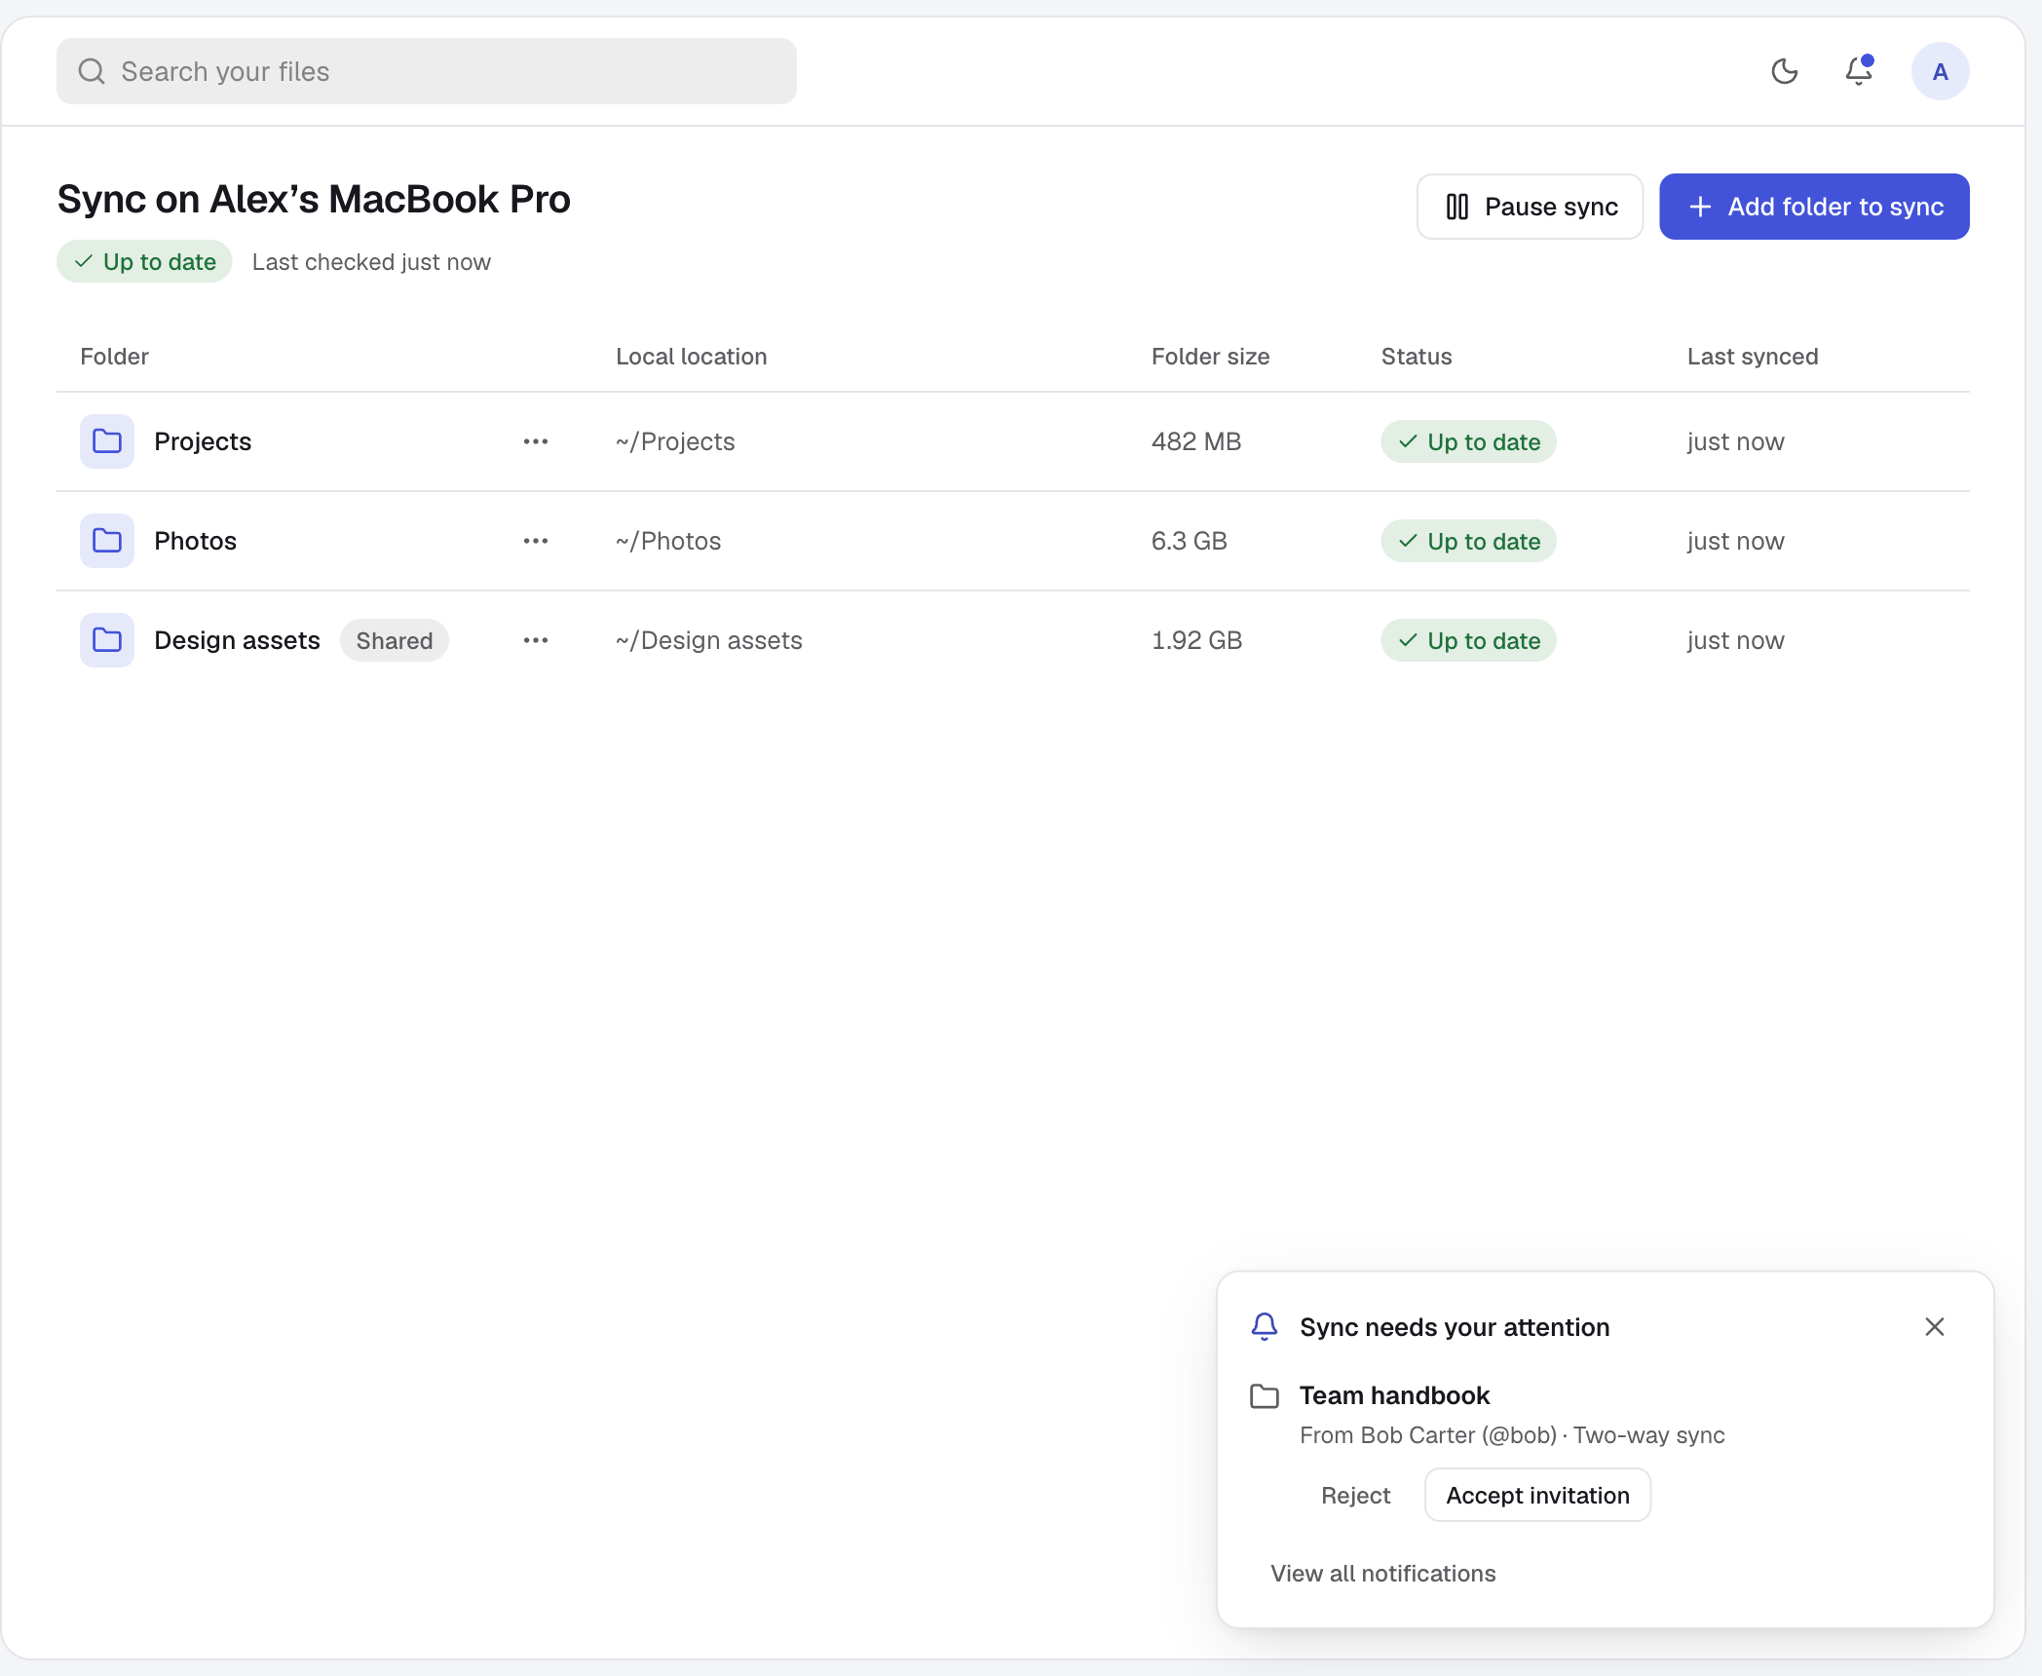Image resolution: width=2042 pixels, height=1676 pixels.
Task: Pause sync
Action: click(x=1530, y=207)
